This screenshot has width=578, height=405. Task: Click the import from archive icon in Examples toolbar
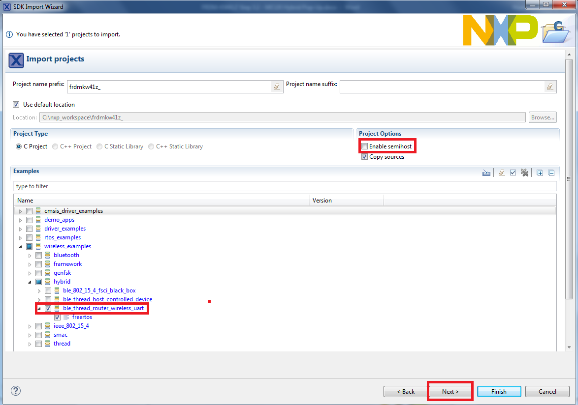click(x=486, y=173)
